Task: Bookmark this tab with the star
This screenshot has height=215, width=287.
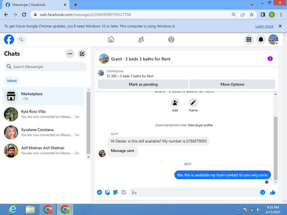Action: coord(251,15)
